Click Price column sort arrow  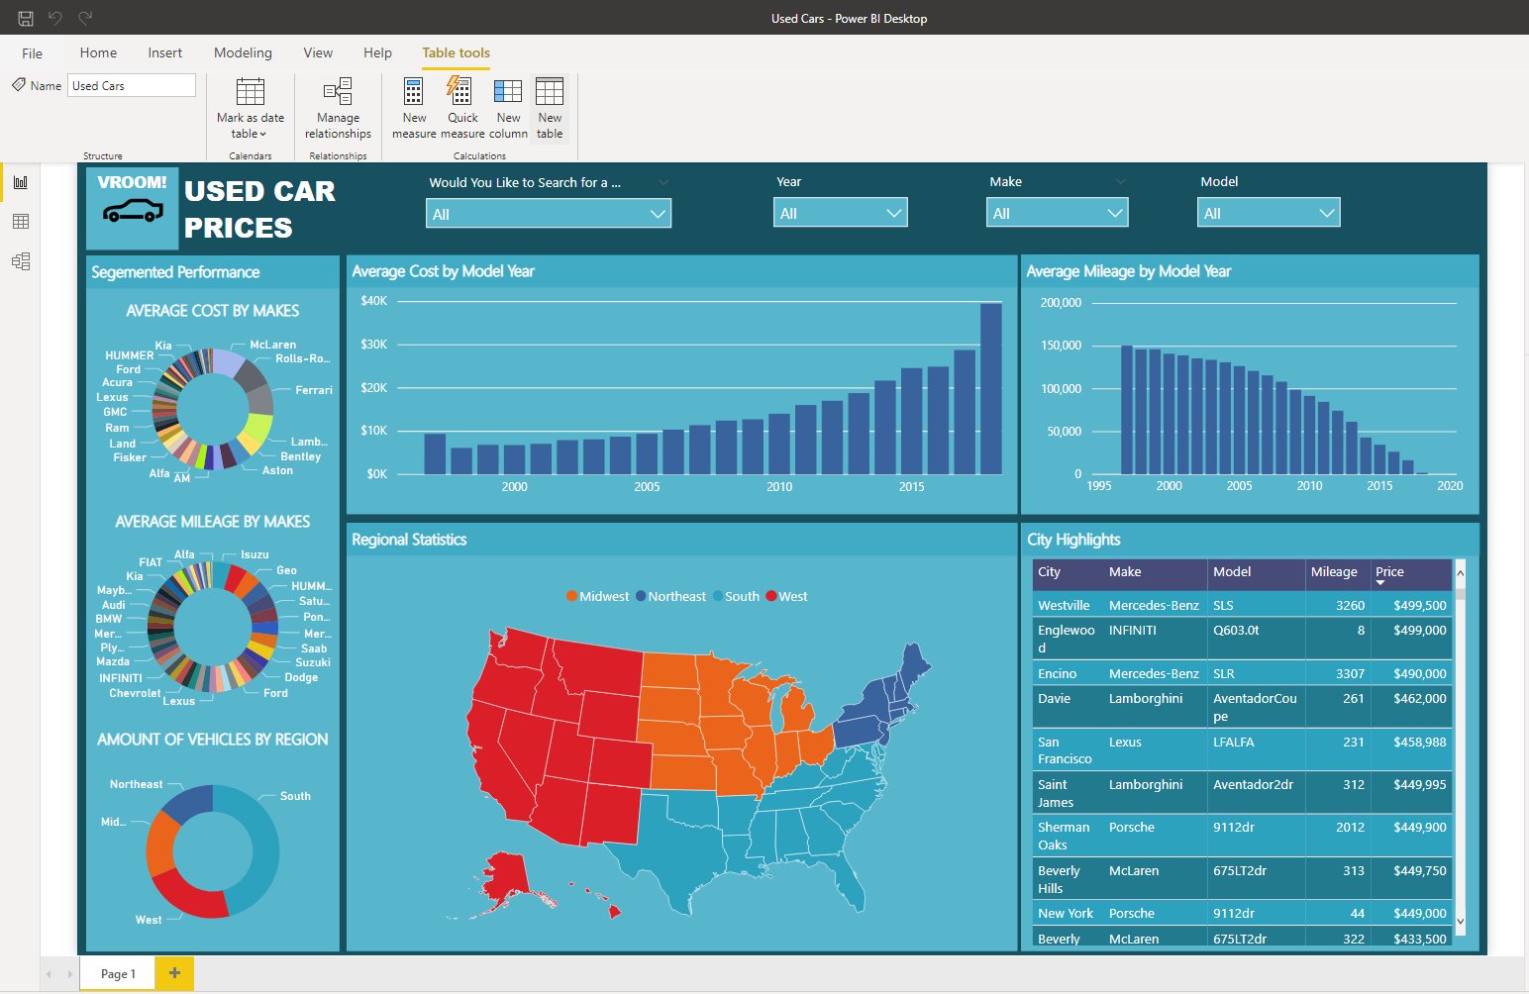click(x=1380, y=583)
